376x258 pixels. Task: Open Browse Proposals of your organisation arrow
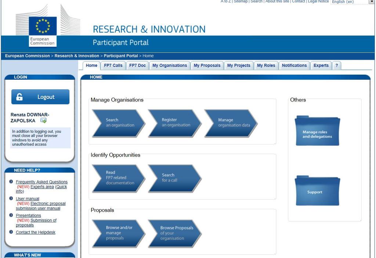(175, 233)
